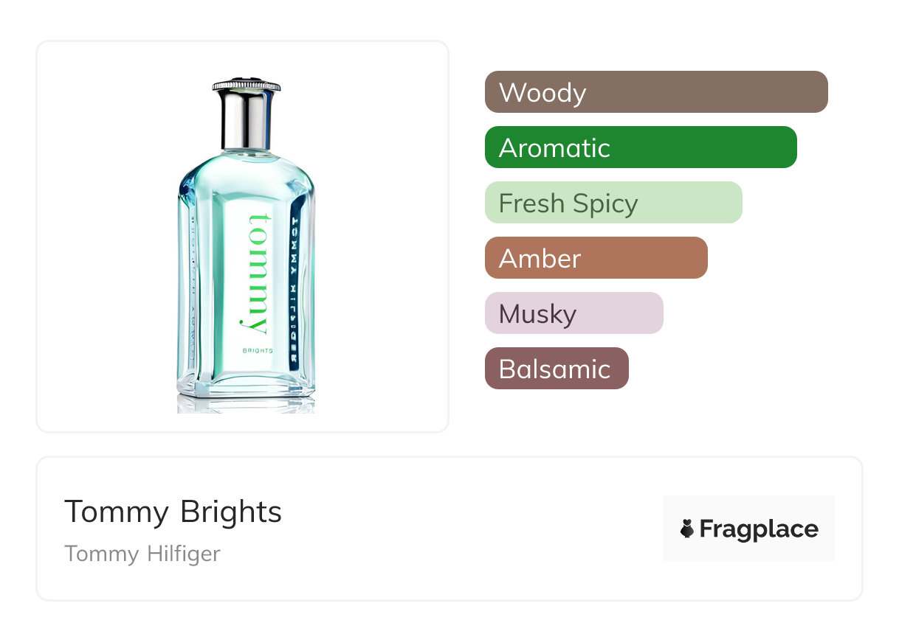
Task: Choose the Balsamic accord bar
Action: tap(557, 369)
